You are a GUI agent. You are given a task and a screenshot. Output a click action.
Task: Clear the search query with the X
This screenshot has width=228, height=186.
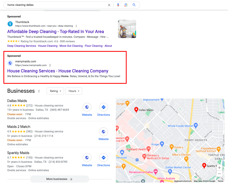point(109,5)
